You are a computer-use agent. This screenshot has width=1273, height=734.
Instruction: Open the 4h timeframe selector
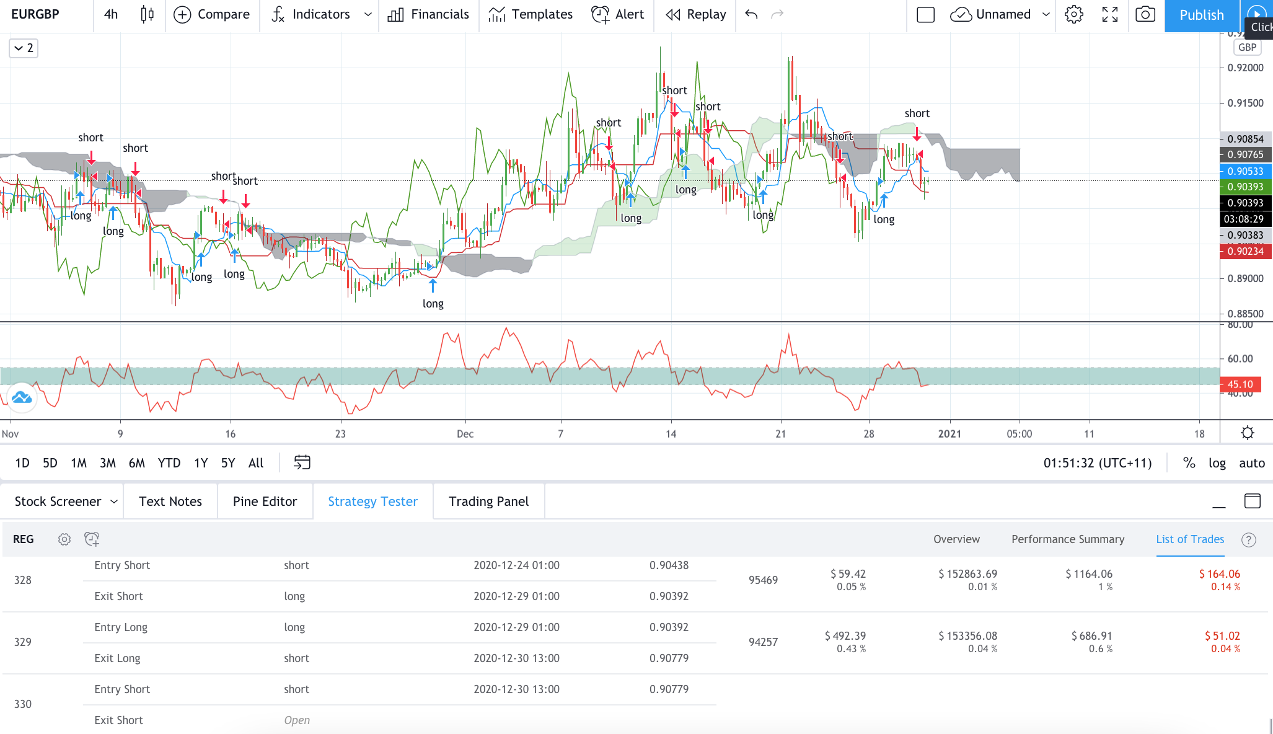(111, 14)
